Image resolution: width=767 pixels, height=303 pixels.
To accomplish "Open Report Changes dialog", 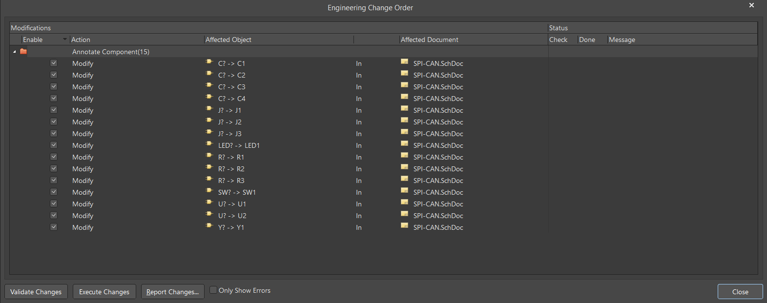I will 173,292.
